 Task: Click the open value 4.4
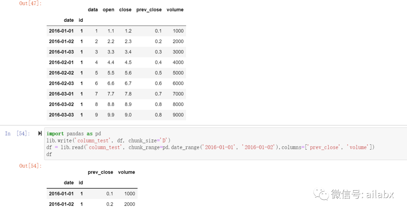[x=111, y=62]
